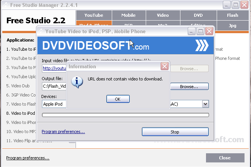Click the DVDVIDEOSOFT.com banner arrows icon
Screen dimensions: 251x167
tap(202, 45)
